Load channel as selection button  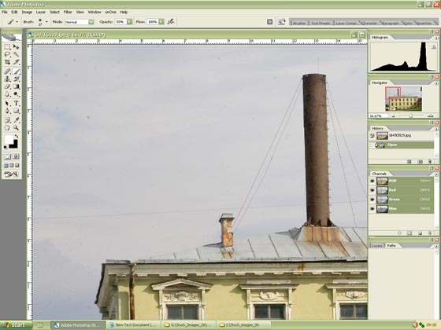399,233
